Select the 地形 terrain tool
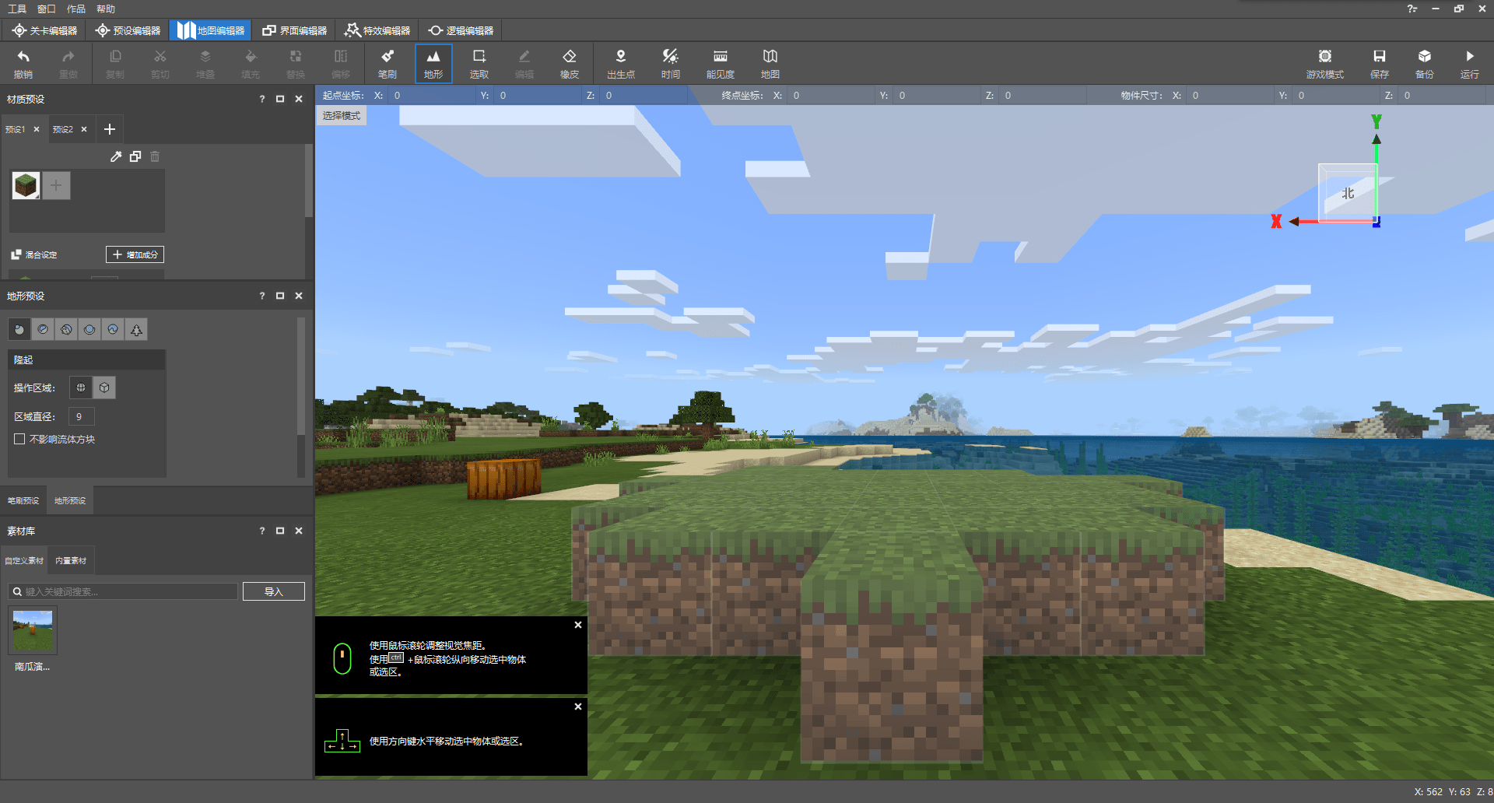Screen dimensions: 1494x803 [x=433, y=63]
